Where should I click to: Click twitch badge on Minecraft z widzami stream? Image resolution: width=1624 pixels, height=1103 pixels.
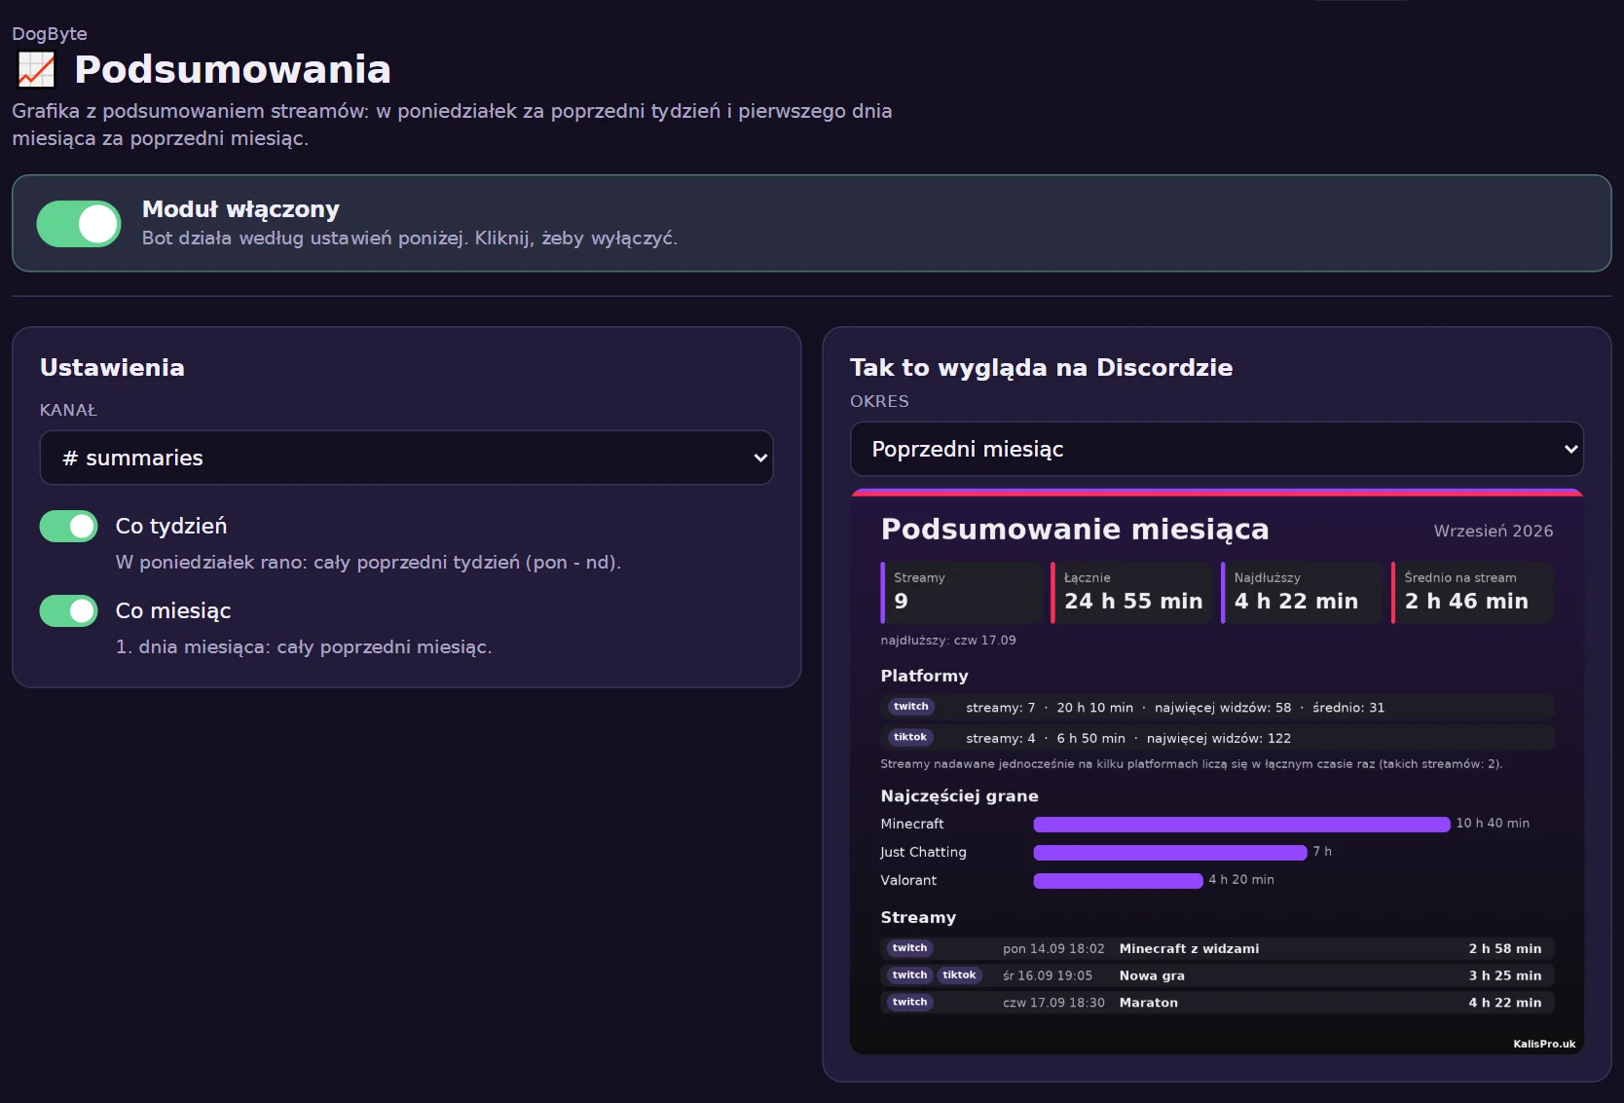tap(909, 948)
